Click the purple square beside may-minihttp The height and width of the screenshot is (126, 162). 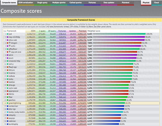pyautogui.click(x=8, y=37)
